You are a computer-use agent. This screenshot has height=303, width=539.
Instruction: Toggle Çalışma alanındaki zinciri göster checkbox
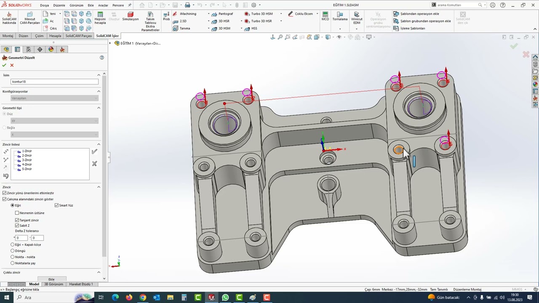[5, 199]
